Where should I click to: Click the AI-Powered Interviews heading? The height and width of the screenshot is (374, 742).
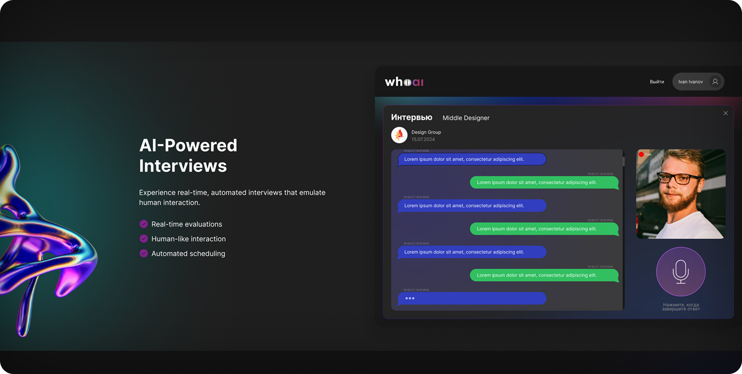click(188, 156)
